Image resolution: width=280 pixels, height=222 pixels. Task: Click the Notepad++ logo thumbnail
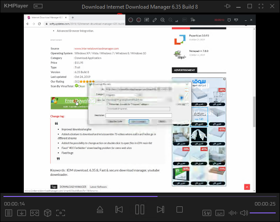[180, 55]
